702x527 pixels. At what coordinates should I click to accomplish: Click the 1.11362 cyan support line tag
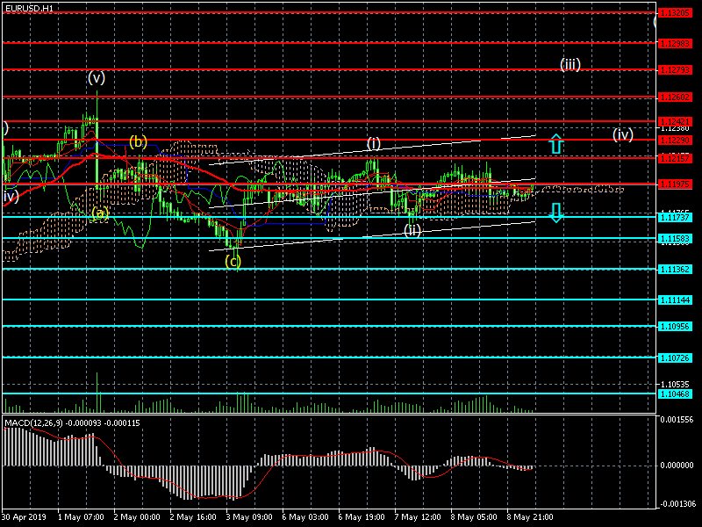pos(675,270)
